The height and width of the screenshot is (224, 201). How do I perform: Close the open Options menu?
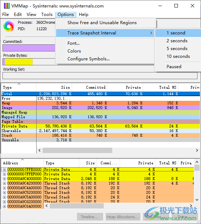point(66,15)
